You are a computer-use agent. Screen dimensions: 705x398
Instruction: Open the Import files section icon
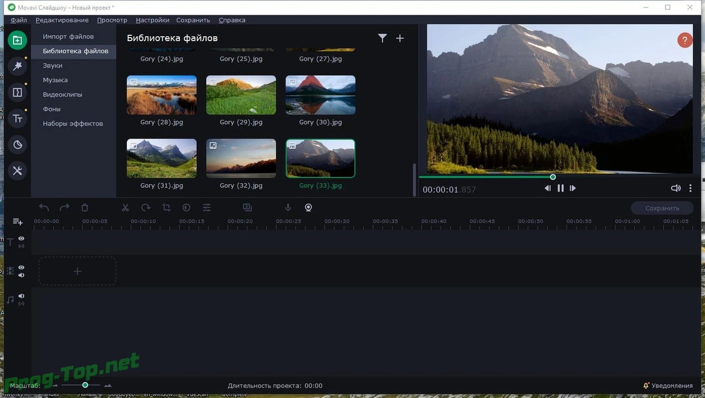click(18, 41)
